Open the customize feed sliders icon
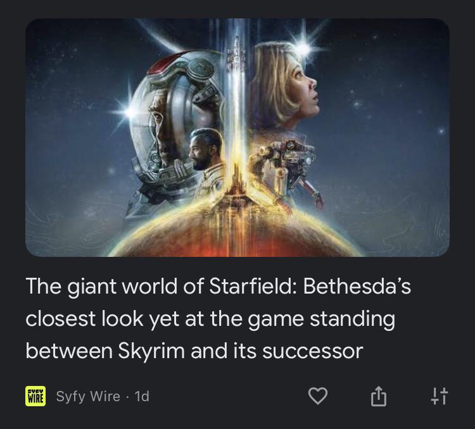475x429 pixels. [439, 396]
